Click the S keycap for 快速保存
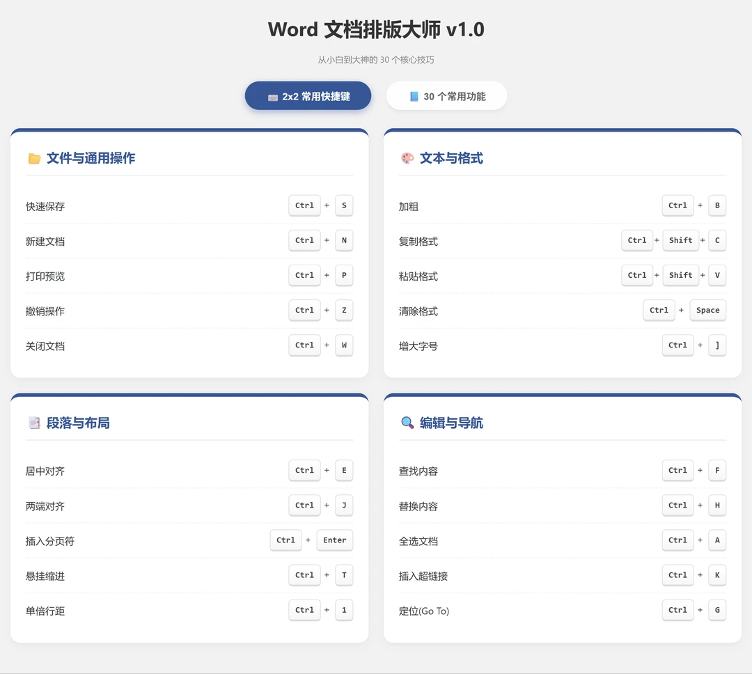Image resolution: width=752 pixels, height=674 pixels. tap(344, 205)
